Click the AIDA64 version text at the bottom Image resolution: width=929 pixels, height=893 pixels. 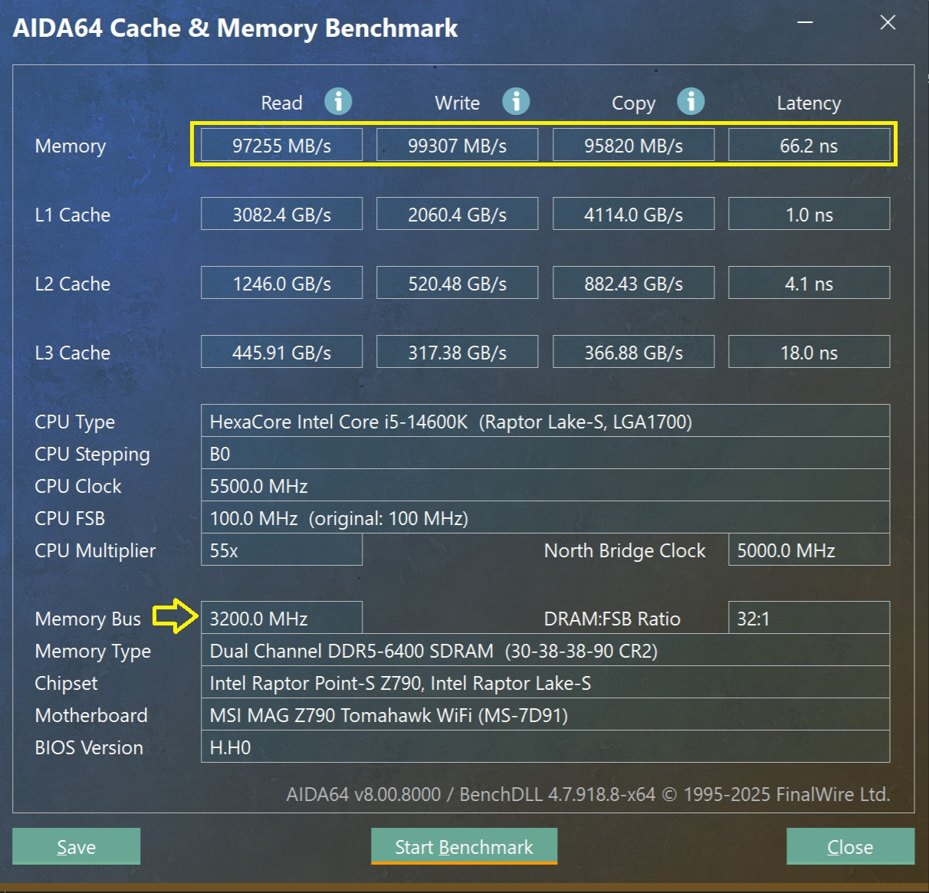tap(588, 794)
